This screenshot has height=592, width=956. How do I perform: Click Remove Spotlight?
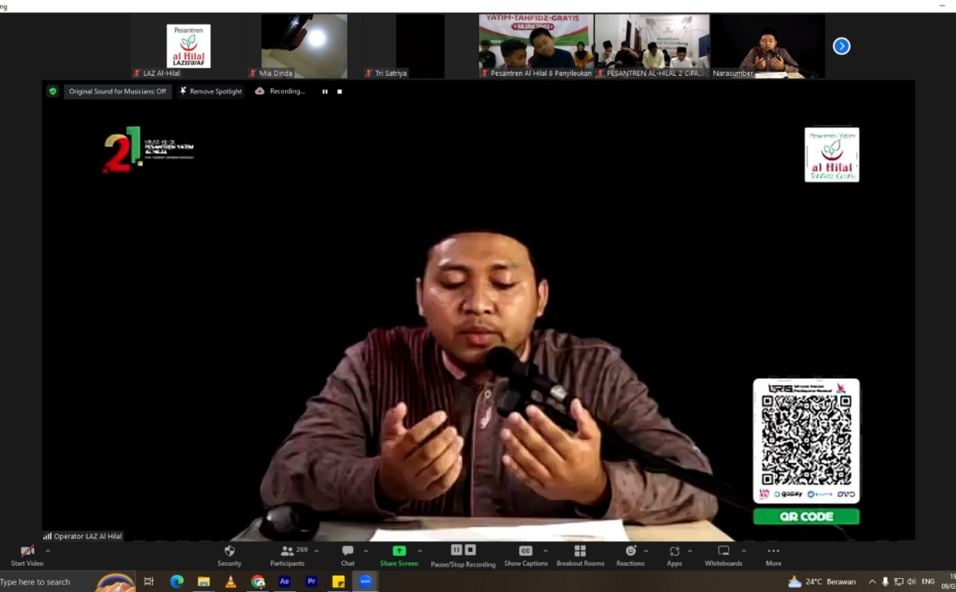coord(211,91)
